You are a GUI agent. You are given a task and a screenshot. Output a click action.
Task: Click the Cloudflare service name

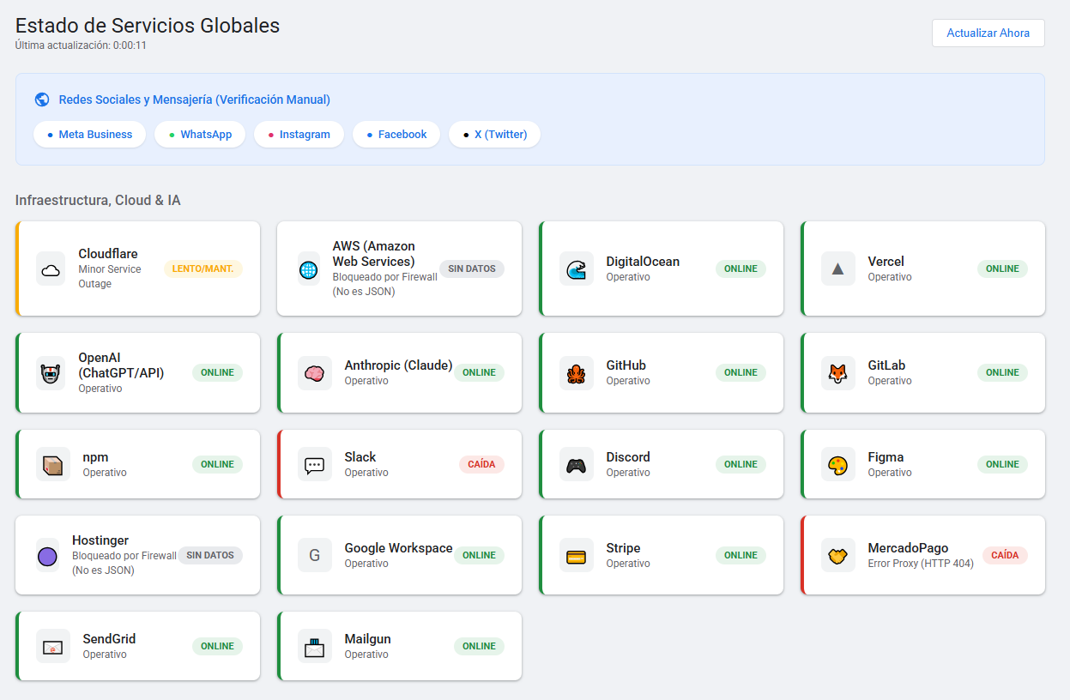pyautogui.click(x=108, y=254)
